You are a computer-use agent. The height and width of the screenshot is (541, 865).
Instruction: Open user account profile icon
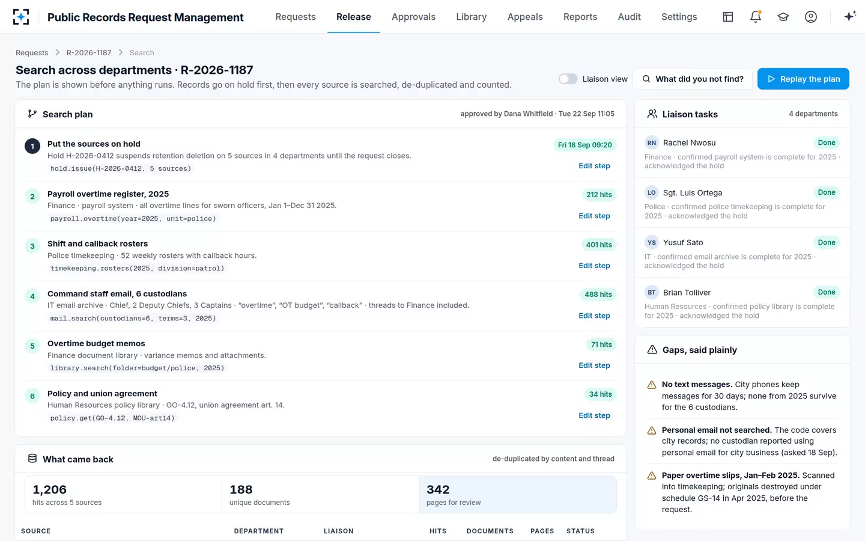[x=811, y=17]
